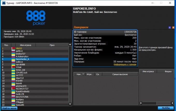
Task: Select player 234.BiG.luck row
Action: [35, 73]
